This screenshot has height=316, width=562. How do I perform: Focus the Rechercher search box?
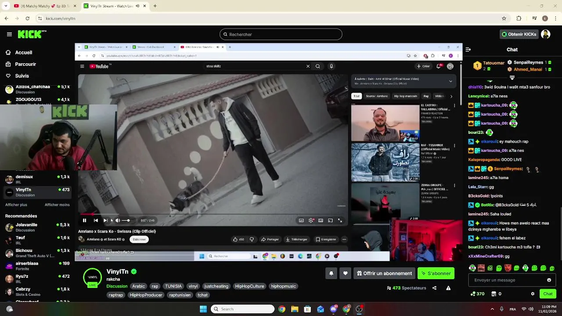click(281, 34)
